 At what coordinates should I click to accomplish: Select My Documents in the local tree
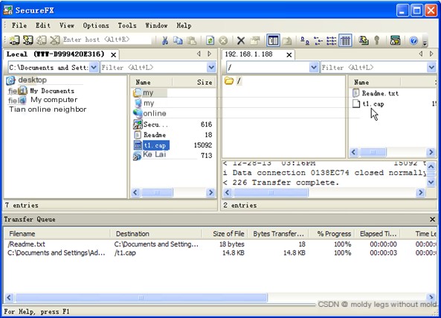[x=52, y=91]
